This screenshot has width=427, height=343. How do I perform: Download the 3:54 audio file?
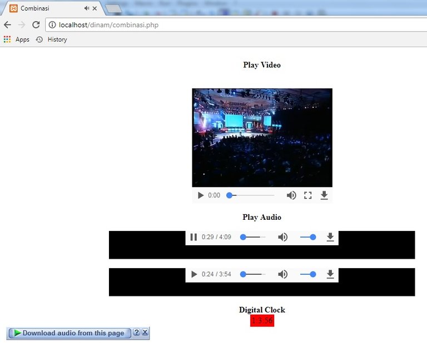point(330,274)
